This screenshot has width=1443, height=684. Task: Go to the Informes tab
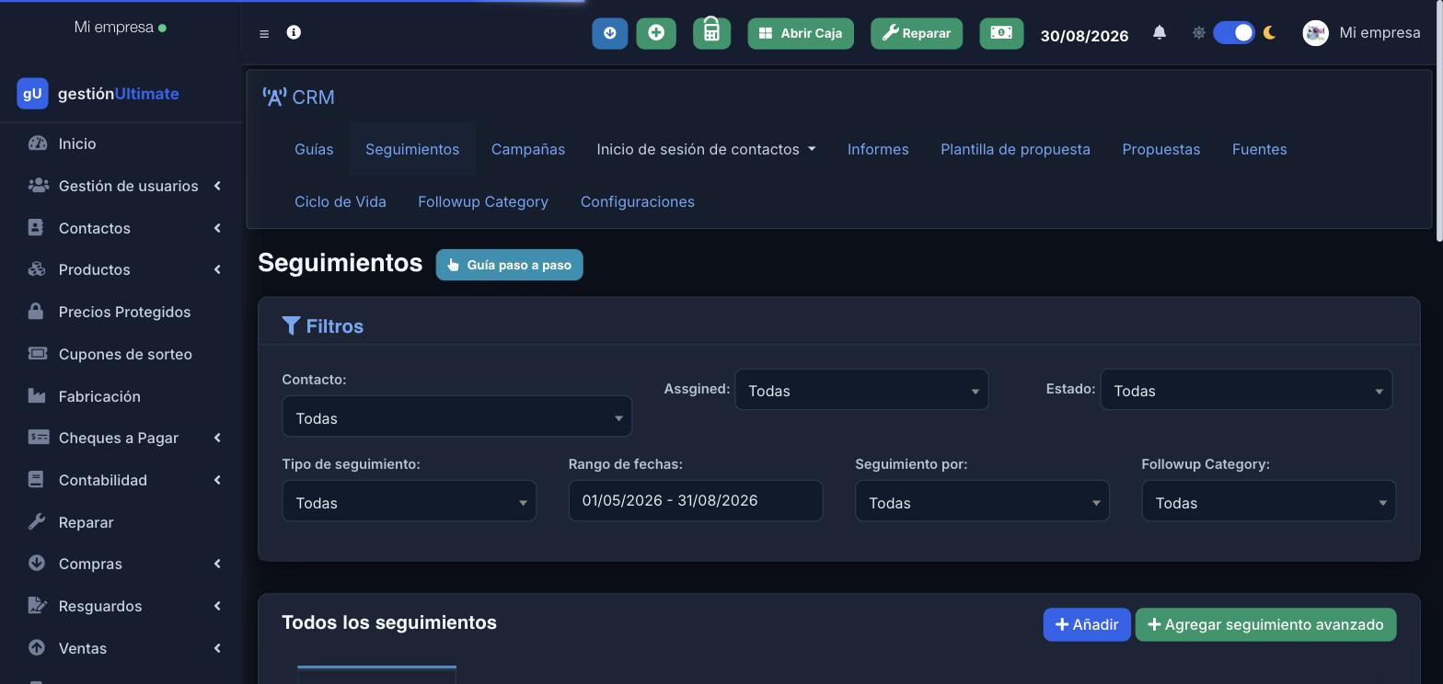(x=878, y=149)
